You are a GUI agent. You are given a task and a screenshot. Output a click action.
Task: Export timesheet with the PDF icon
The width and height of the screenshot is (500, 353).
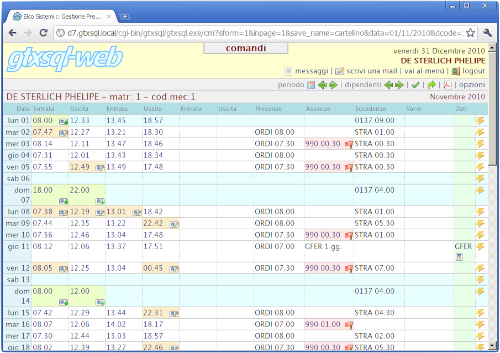(448, 85)
